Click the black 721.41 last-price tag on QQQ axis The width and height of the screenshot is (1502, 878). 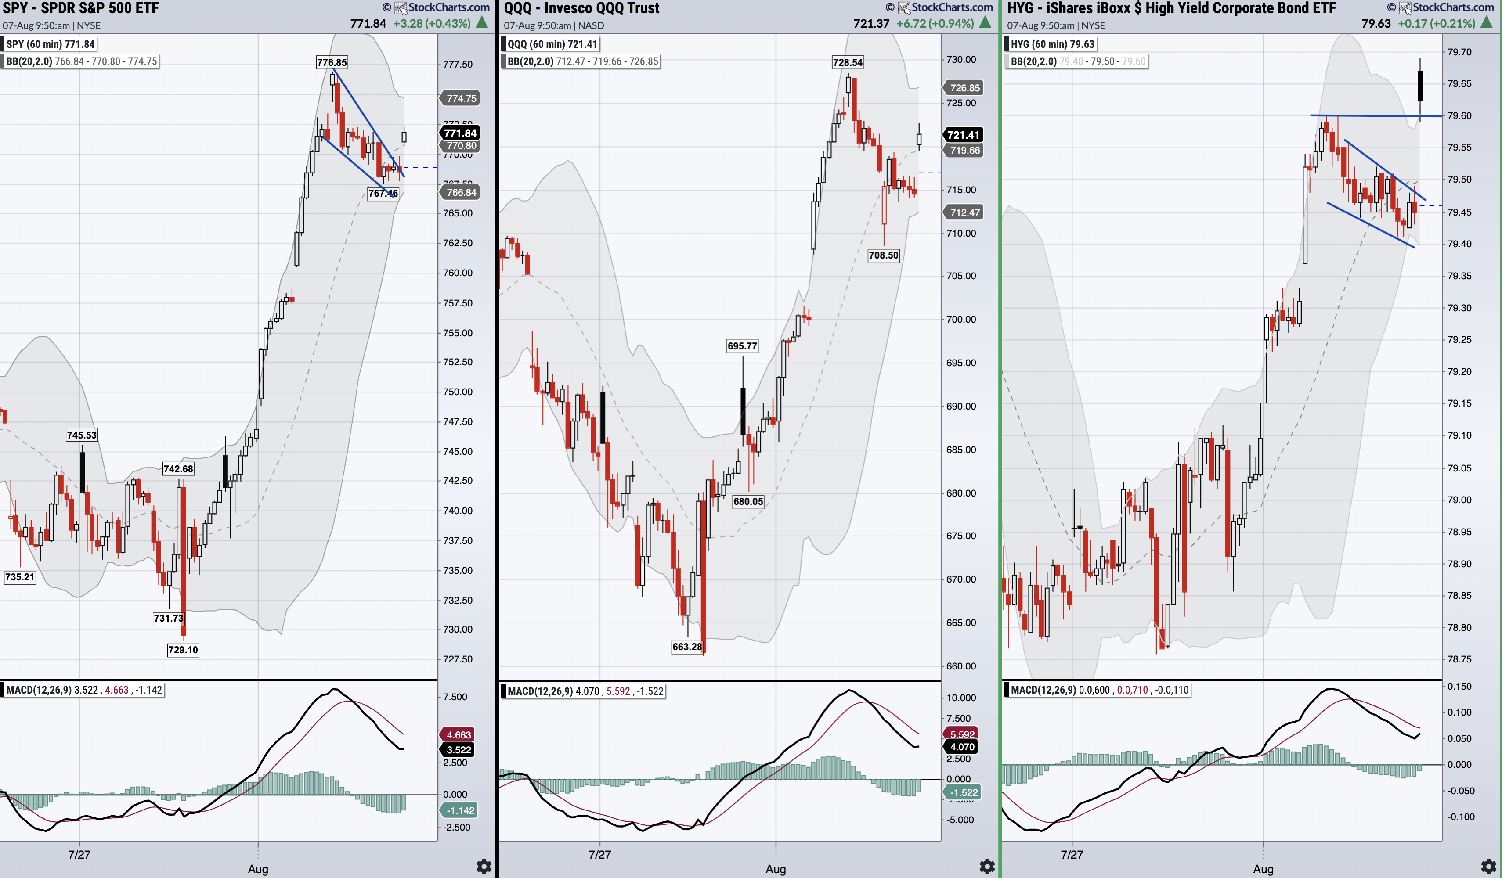[x=963, y=135]
